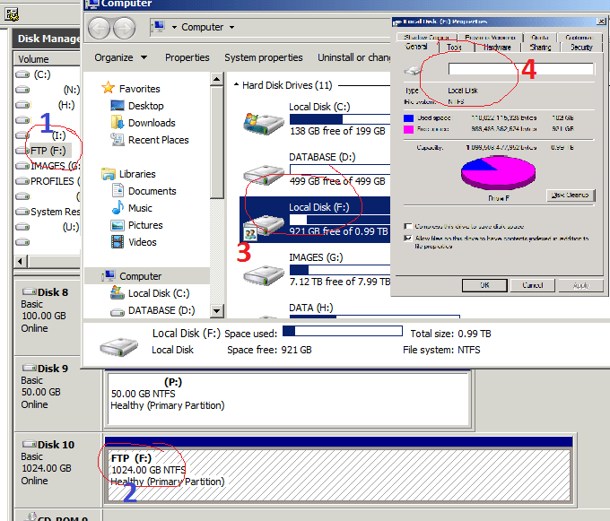The image size is (610, 521).
Task: Uncheck Allow files to have contents indexed
Action: (407, 238)
